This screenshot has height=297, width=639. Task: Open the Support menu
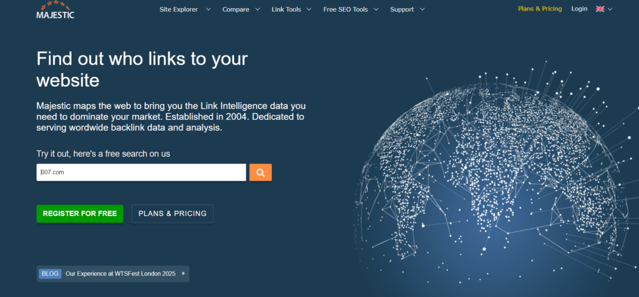pyautogui.click(x=402, y=9)
